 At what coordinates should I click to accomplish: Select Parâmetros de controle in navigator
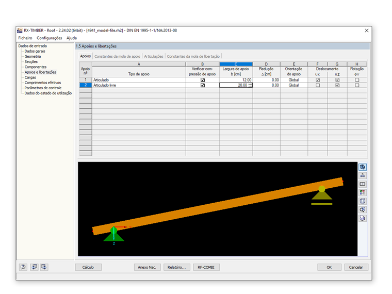point(43,88)
